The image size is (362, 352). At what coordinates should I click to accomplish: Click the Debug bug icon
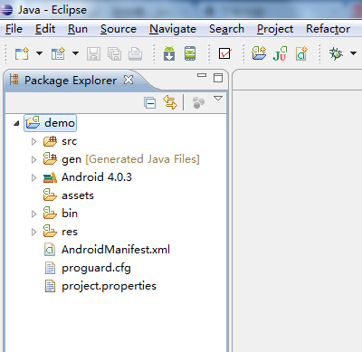pos(336,53)
